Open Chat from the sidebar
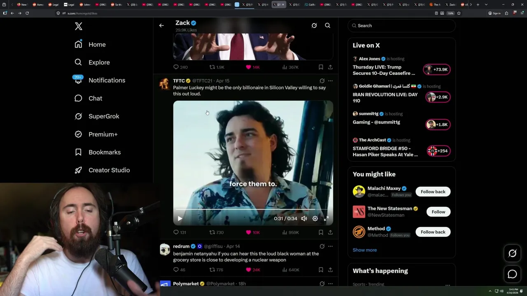 tap(88, 98)
